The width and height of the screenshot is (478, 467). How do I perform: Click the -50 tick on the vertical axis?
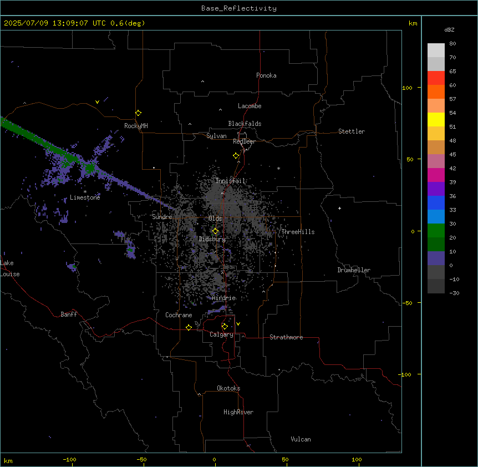click(x=407, y=303)
